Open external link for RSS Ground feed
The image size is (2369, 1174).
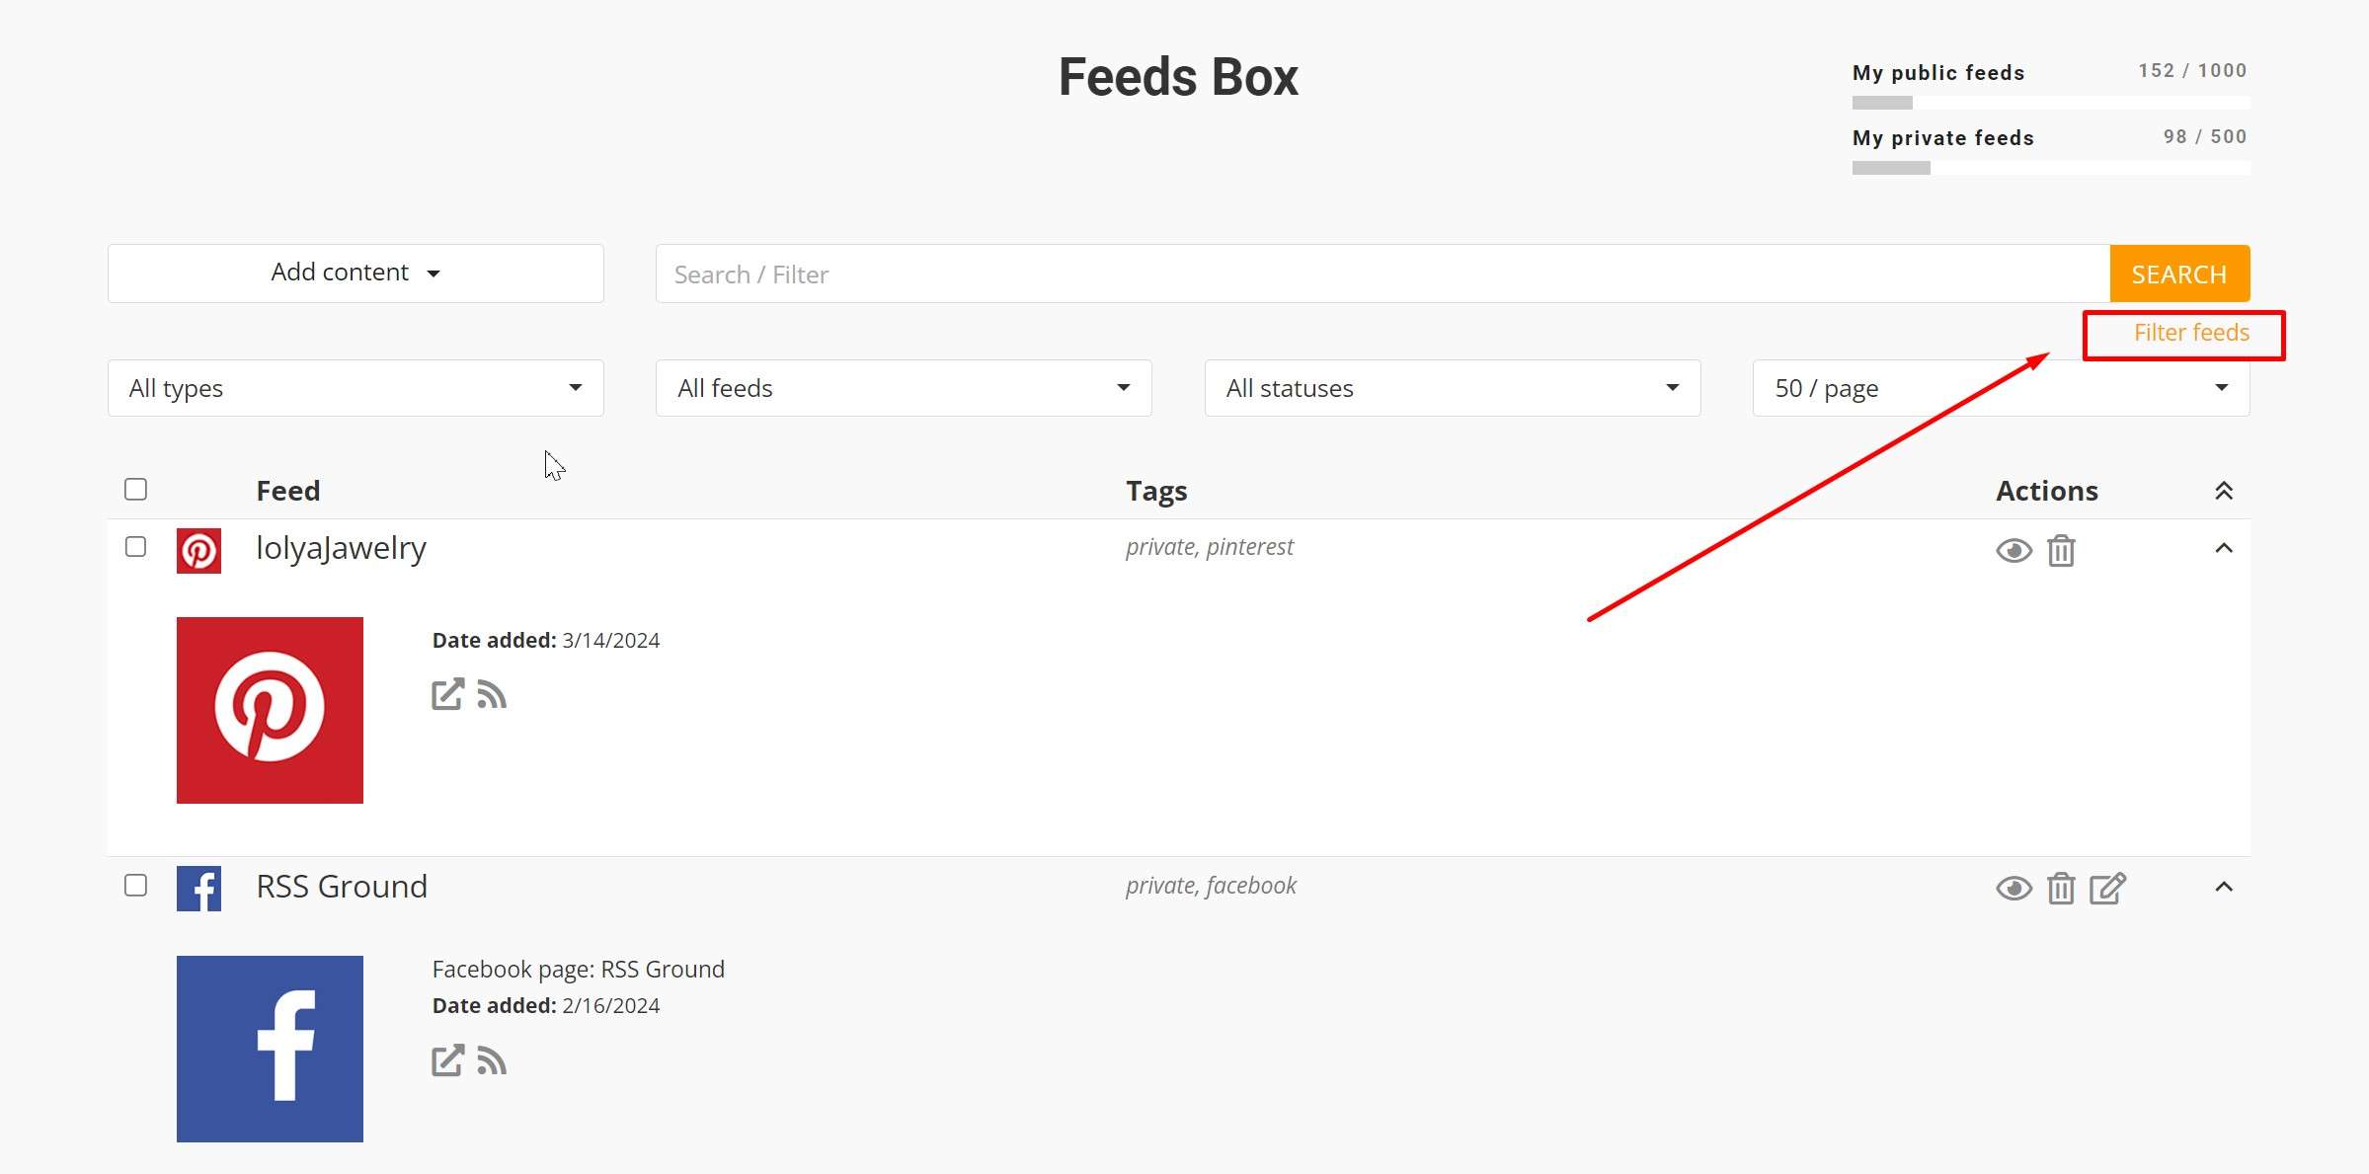coord(447,1060)
